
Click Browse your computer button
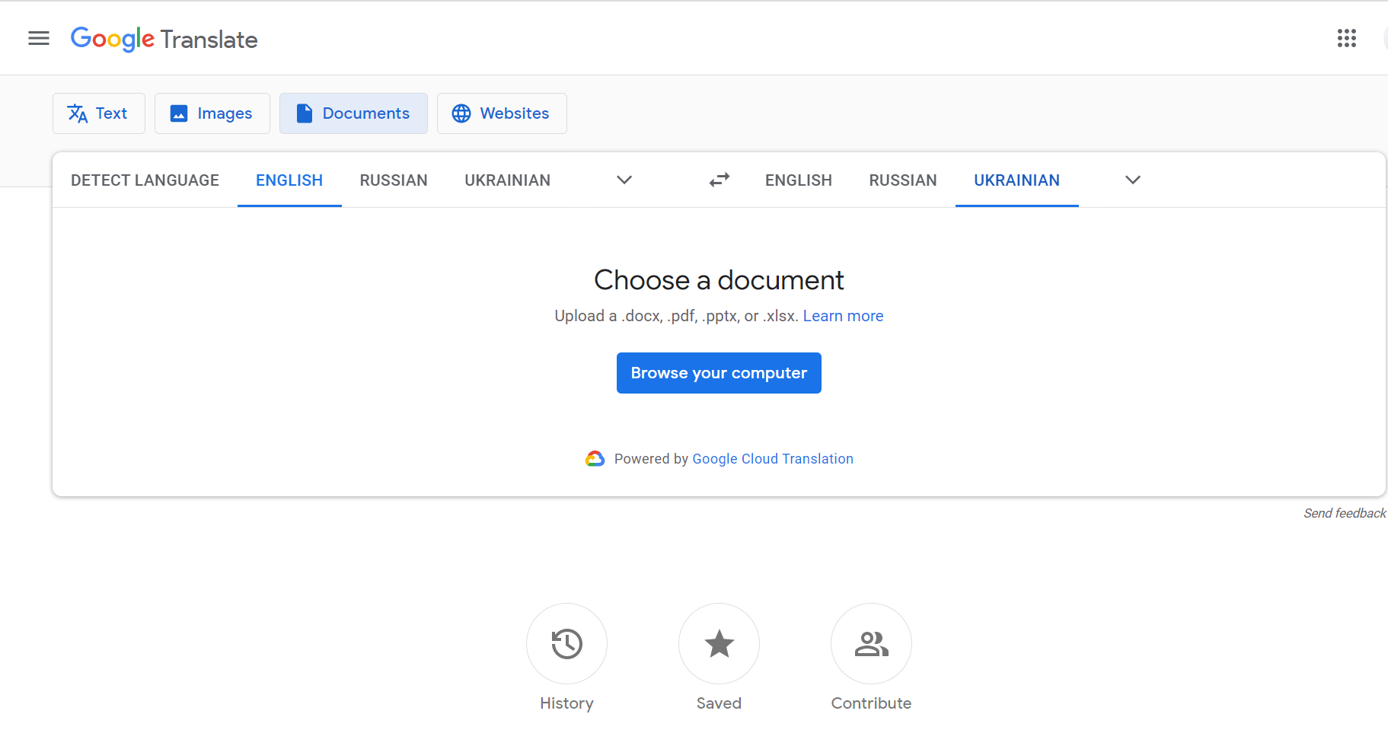point(719,373)
